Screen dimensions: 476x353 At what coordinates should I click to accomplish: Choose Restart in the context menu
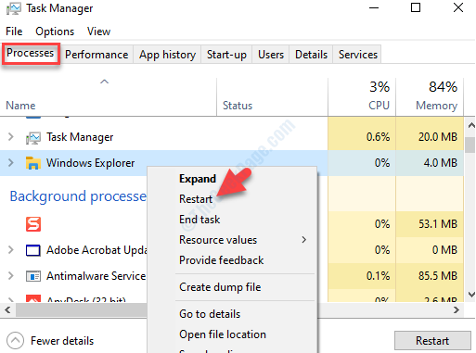(x=196, y=199)
